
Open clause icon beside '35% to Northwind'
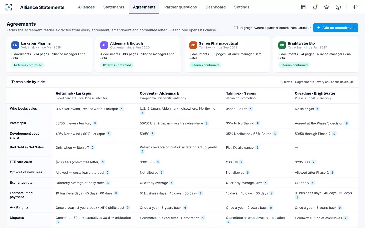tap(258, 123)
